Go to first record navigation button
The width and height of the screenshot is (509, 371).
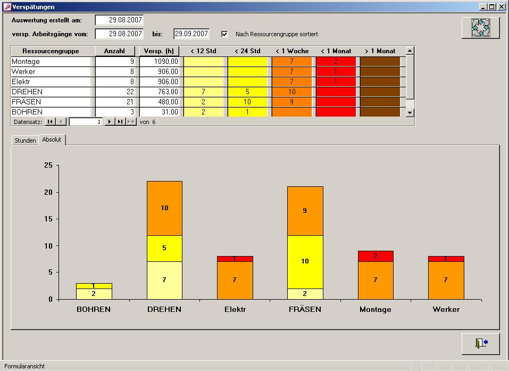[x=49, y=122]
